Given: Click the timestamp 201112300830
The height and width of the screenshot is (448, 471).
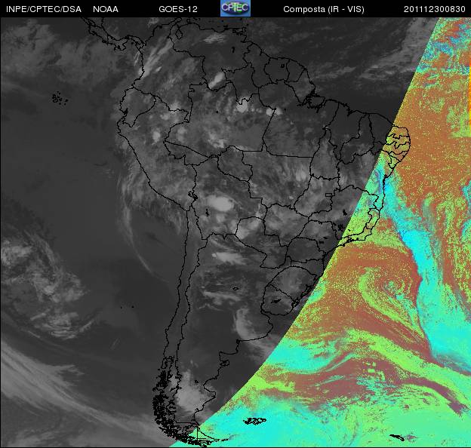Looking at the screenshot, I should click(x=434, y=9).
